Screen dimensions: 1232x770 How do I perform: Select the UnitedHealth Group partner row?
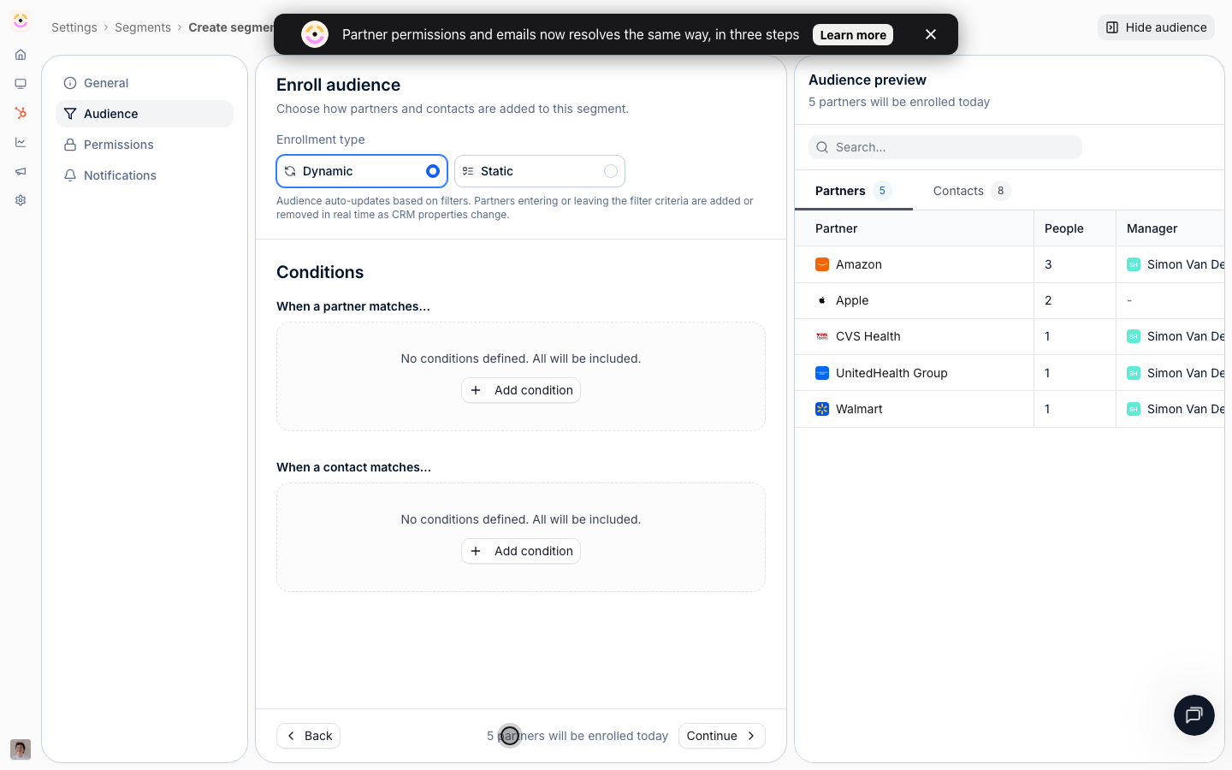pyautogui.click(x=1010, y=373)
